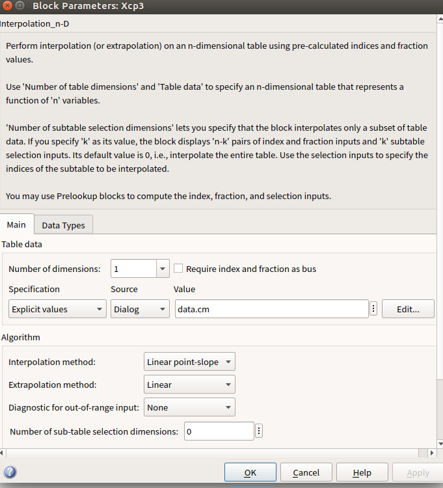The image size is (443, 488).
Task: Open the table Edit... button
Action: pos(408,308)
